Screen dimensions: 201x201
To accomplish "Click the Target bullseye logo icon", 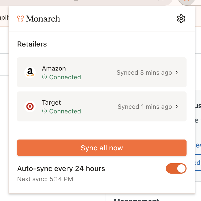I will click(x=30, y=106).
